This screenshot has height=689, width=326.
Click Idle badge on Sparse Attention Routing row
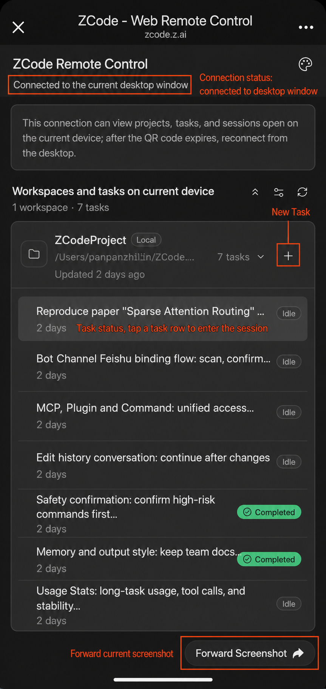[289, 313]
